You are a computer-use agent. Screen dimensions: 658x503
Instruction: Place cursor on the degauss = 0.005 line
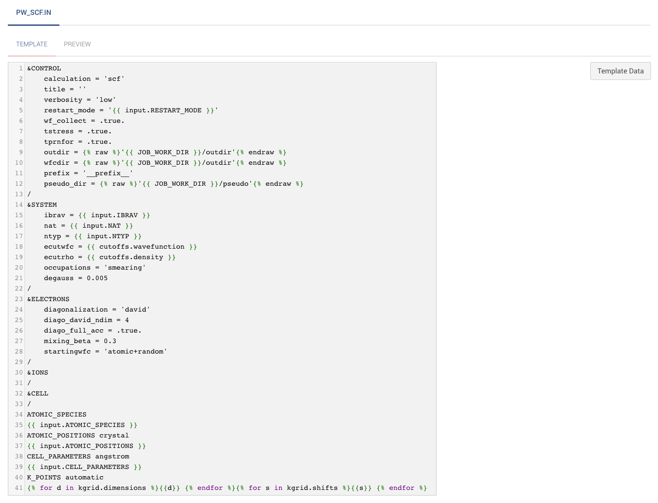point(76,278)
